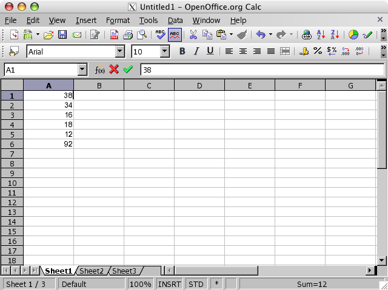Click the column C header
388x290 pixels.
[x=149, y=85]
